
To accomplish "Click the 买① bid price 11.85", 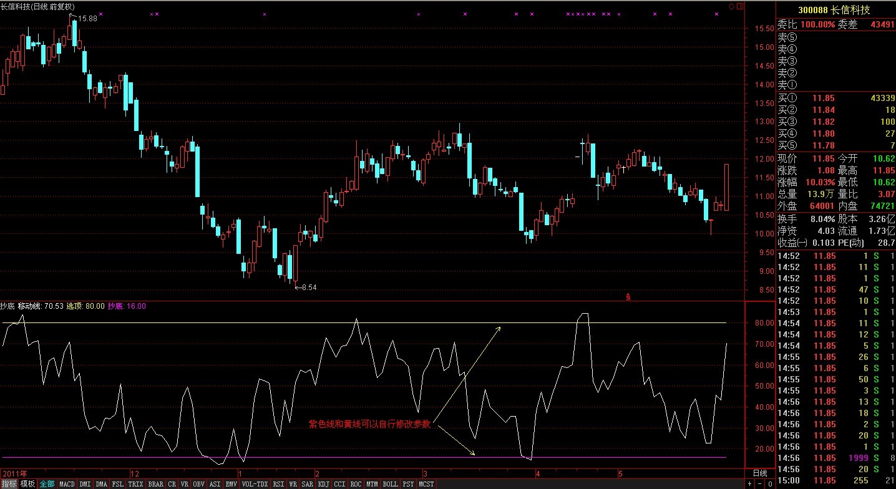I will tap(823, 99).
